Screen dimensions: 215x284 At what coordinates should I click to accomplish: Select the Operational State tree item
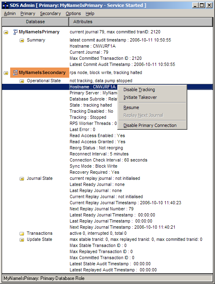tap(44, 81)
